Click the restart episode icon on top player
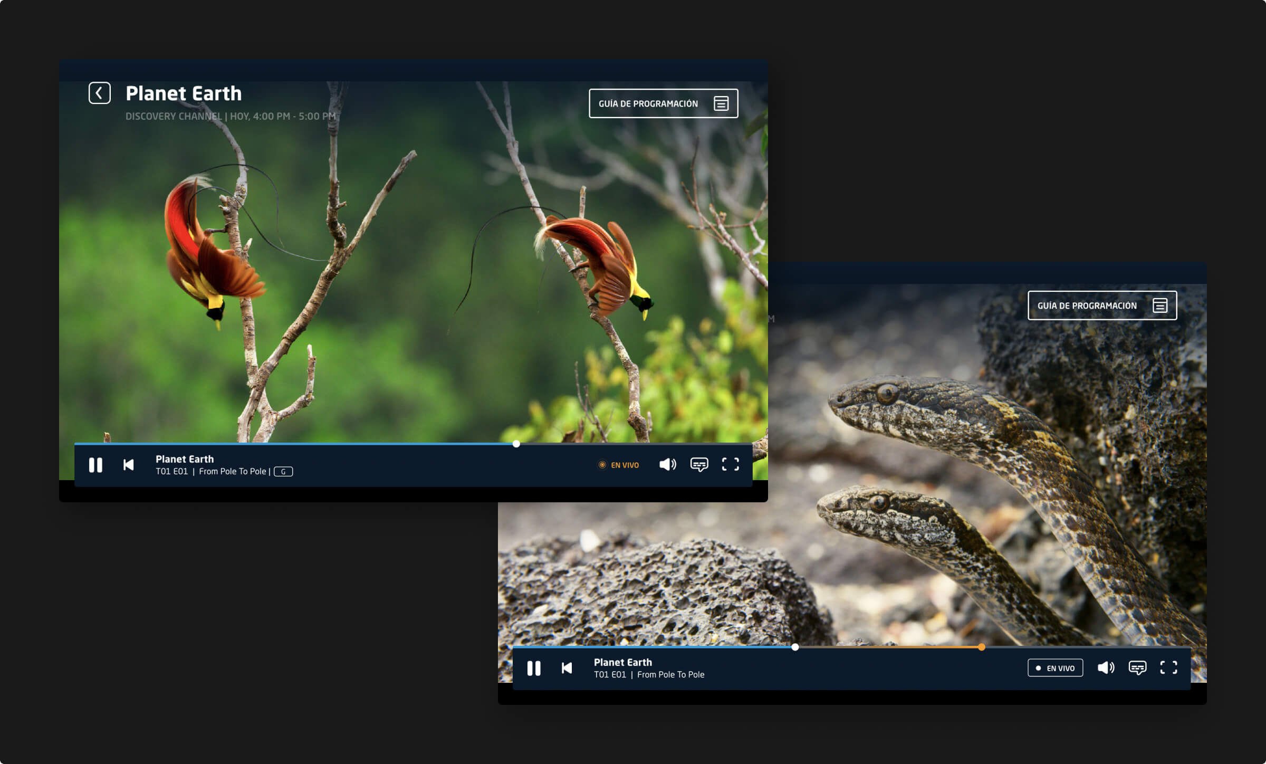The height and width of the screenshot is (764, 1266). click(x=128, y=465)
